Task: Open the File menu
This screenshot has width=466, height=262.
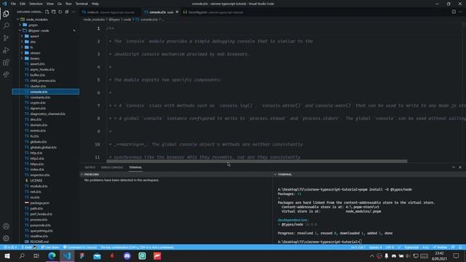Action: [13, 4]
